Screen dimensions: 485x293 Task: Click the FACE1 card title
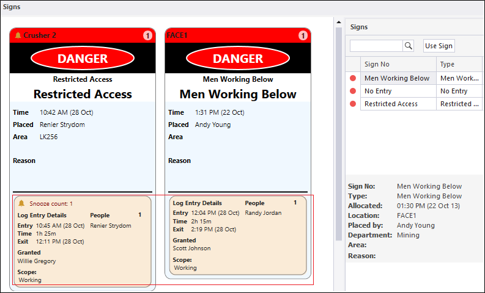(177, 35)
